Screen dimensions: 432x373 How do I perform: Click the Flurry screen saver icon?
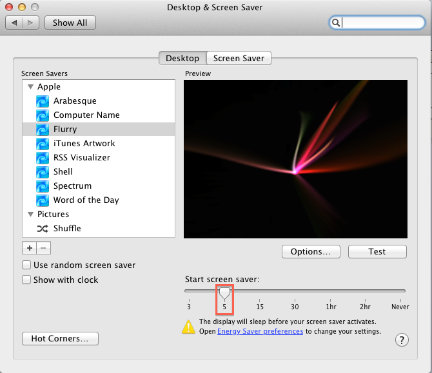point(43,129)
